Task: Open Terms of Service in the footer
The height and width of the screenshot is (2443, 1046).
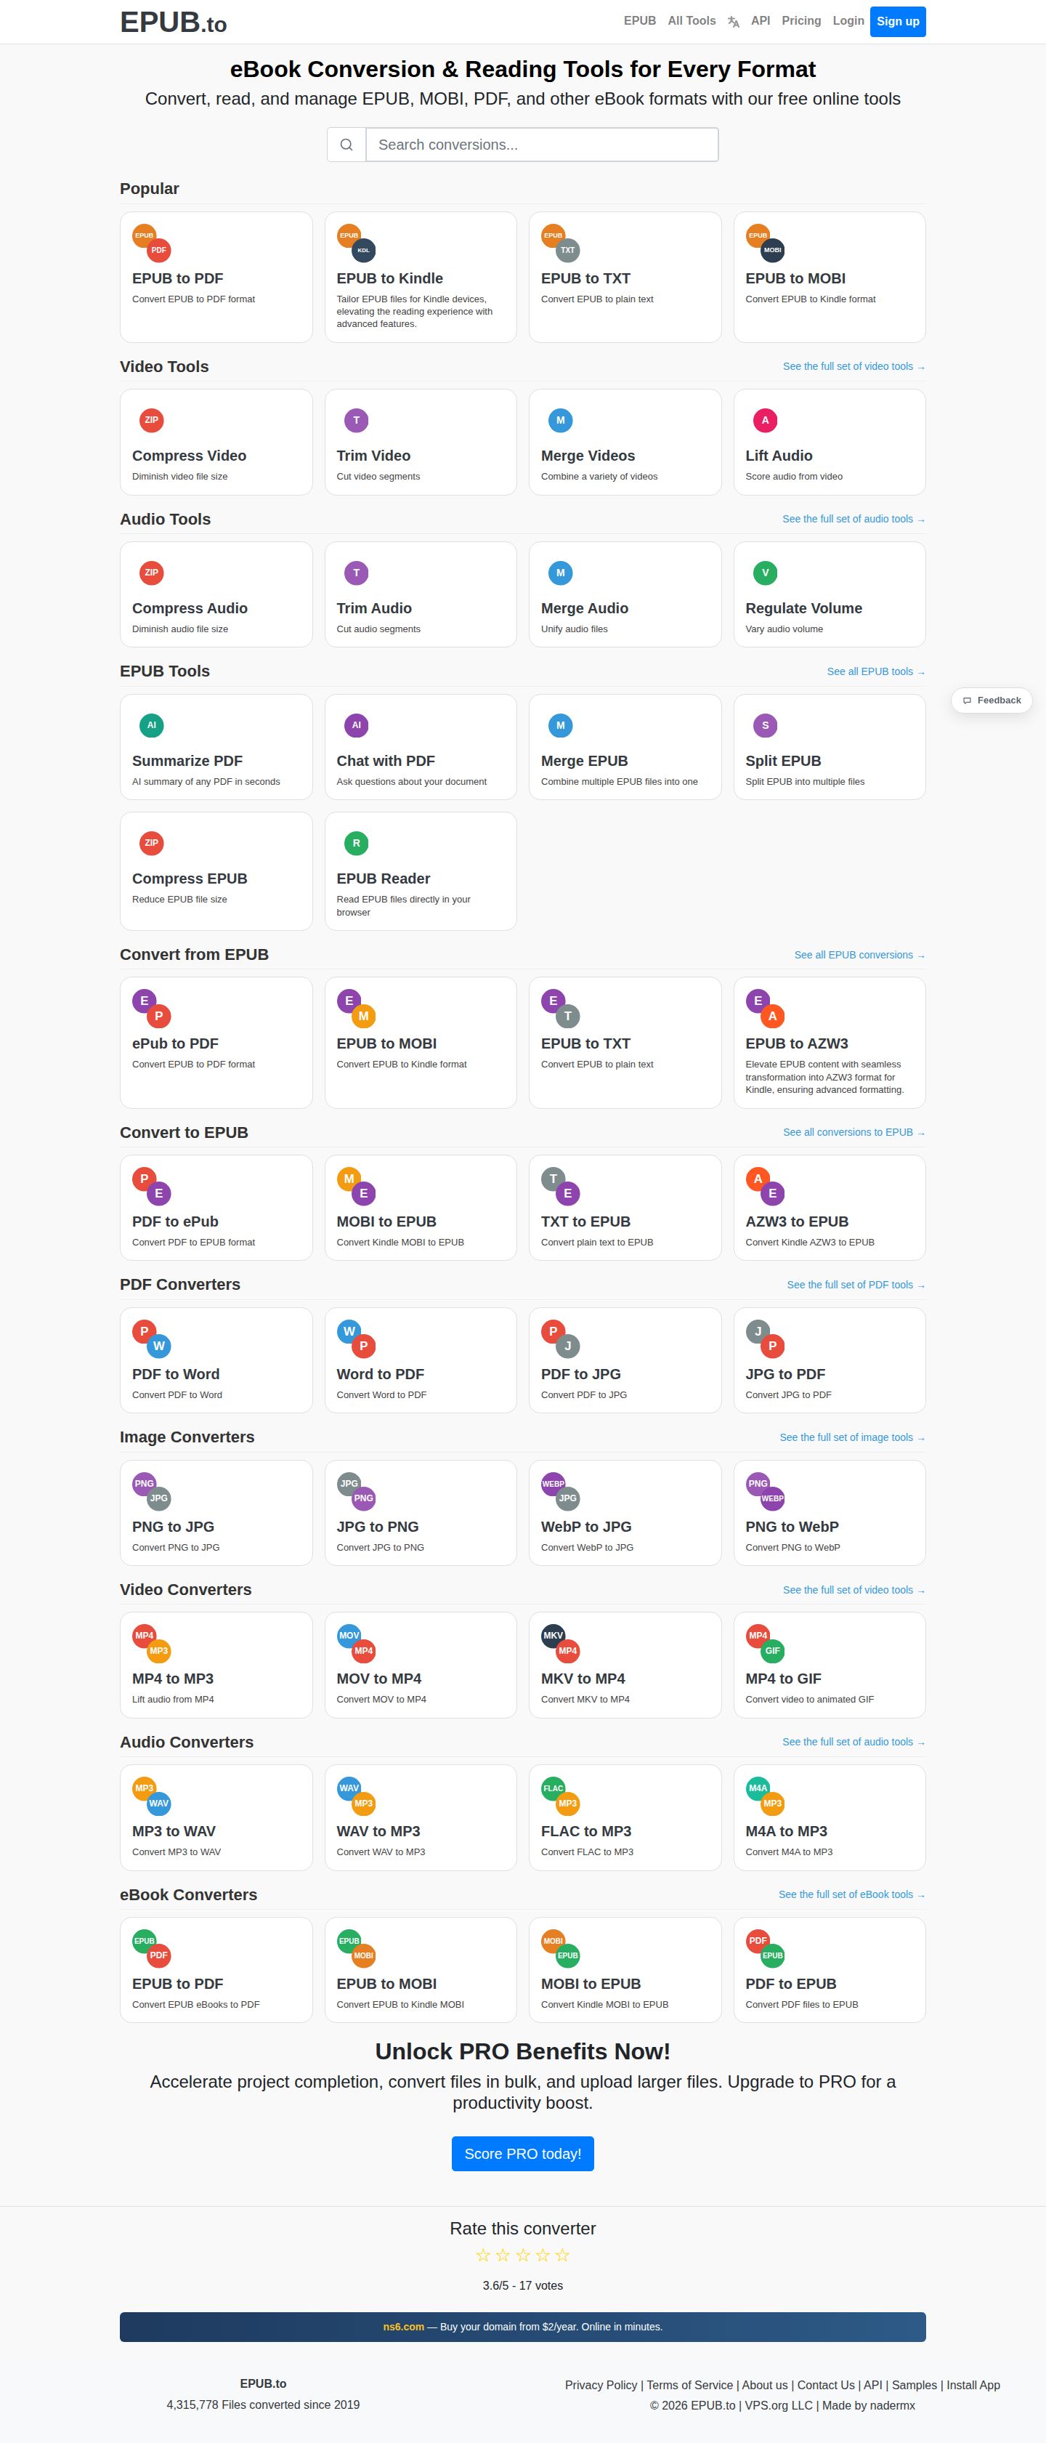Action: pos(689,2385)
